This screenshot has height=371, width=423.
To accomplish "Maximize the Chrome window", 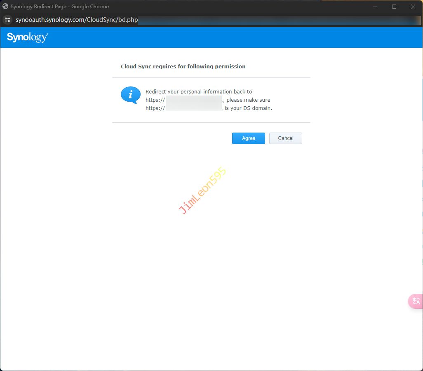I will click(x=394, y=7).
